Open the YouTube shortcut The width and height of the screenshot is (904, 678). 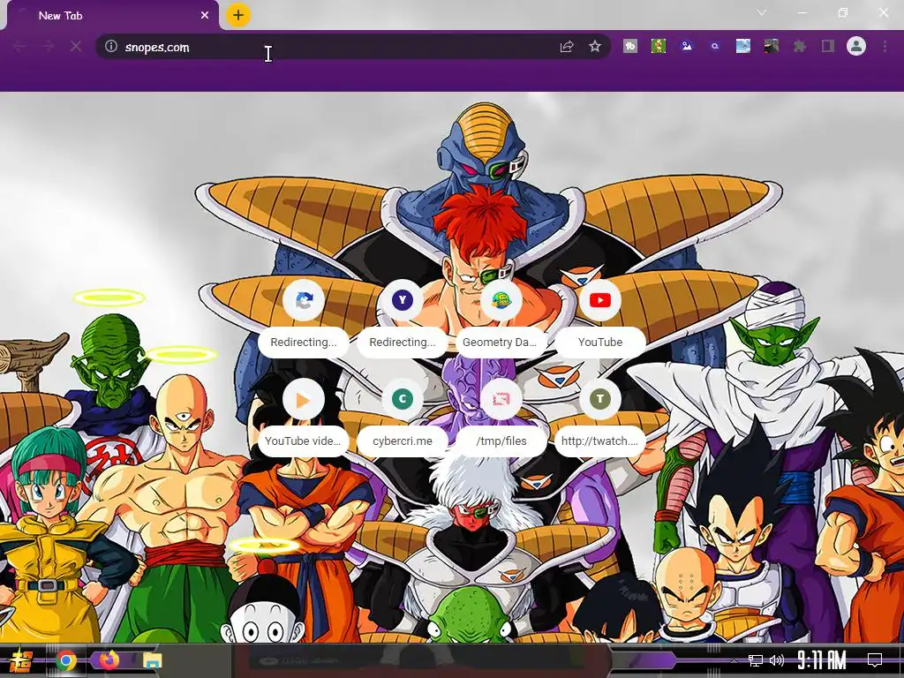600,318
